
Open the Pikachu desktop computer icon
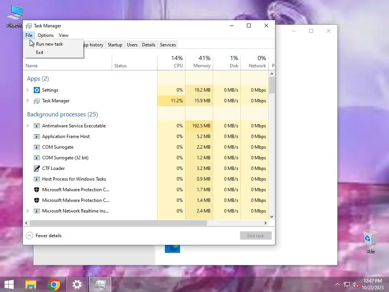(x=15, y=13)
